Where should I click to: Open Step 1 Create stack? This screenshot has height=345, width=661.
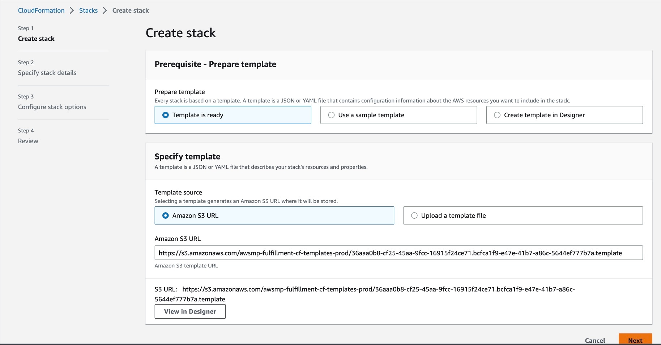click(36, 39)
